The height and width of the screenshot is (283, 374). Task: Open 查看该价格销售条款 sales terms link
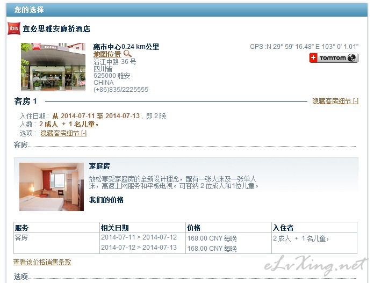coord(42,262)
